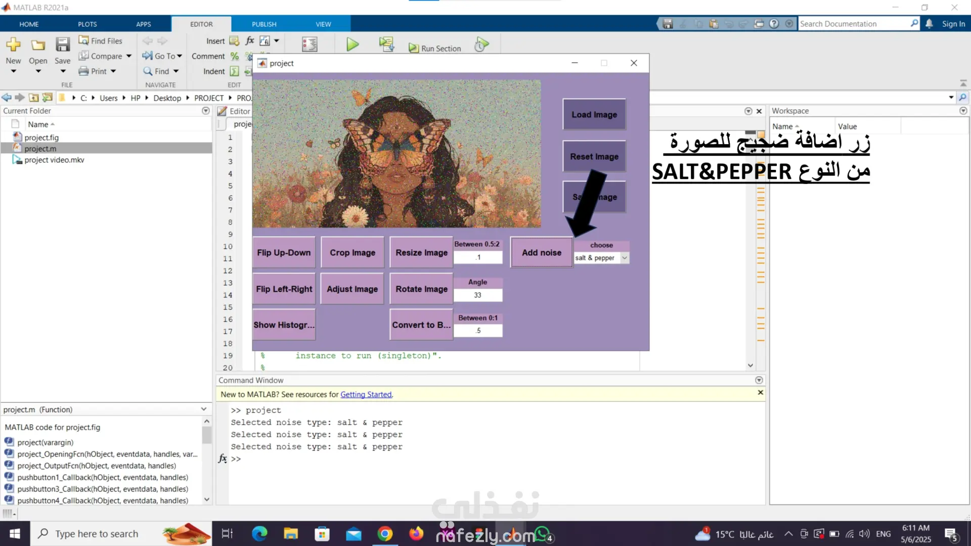Click the Comment percent icon
The height and width of the screenshot is (546, 971).
235,56
